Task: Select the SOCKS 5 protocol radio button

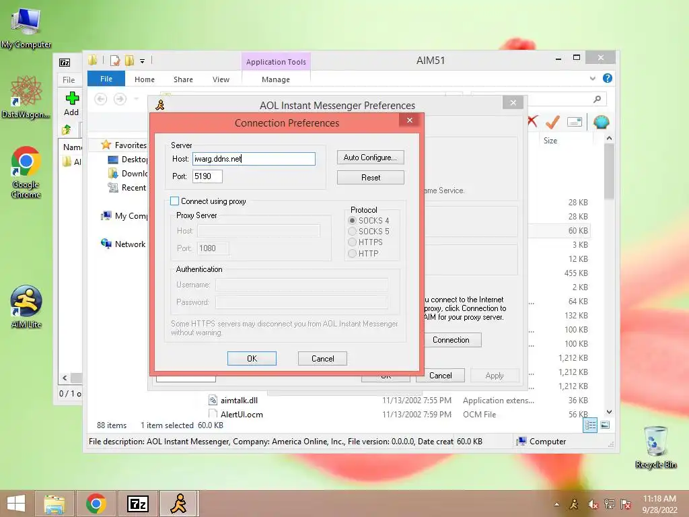Action: pos(352,232)
